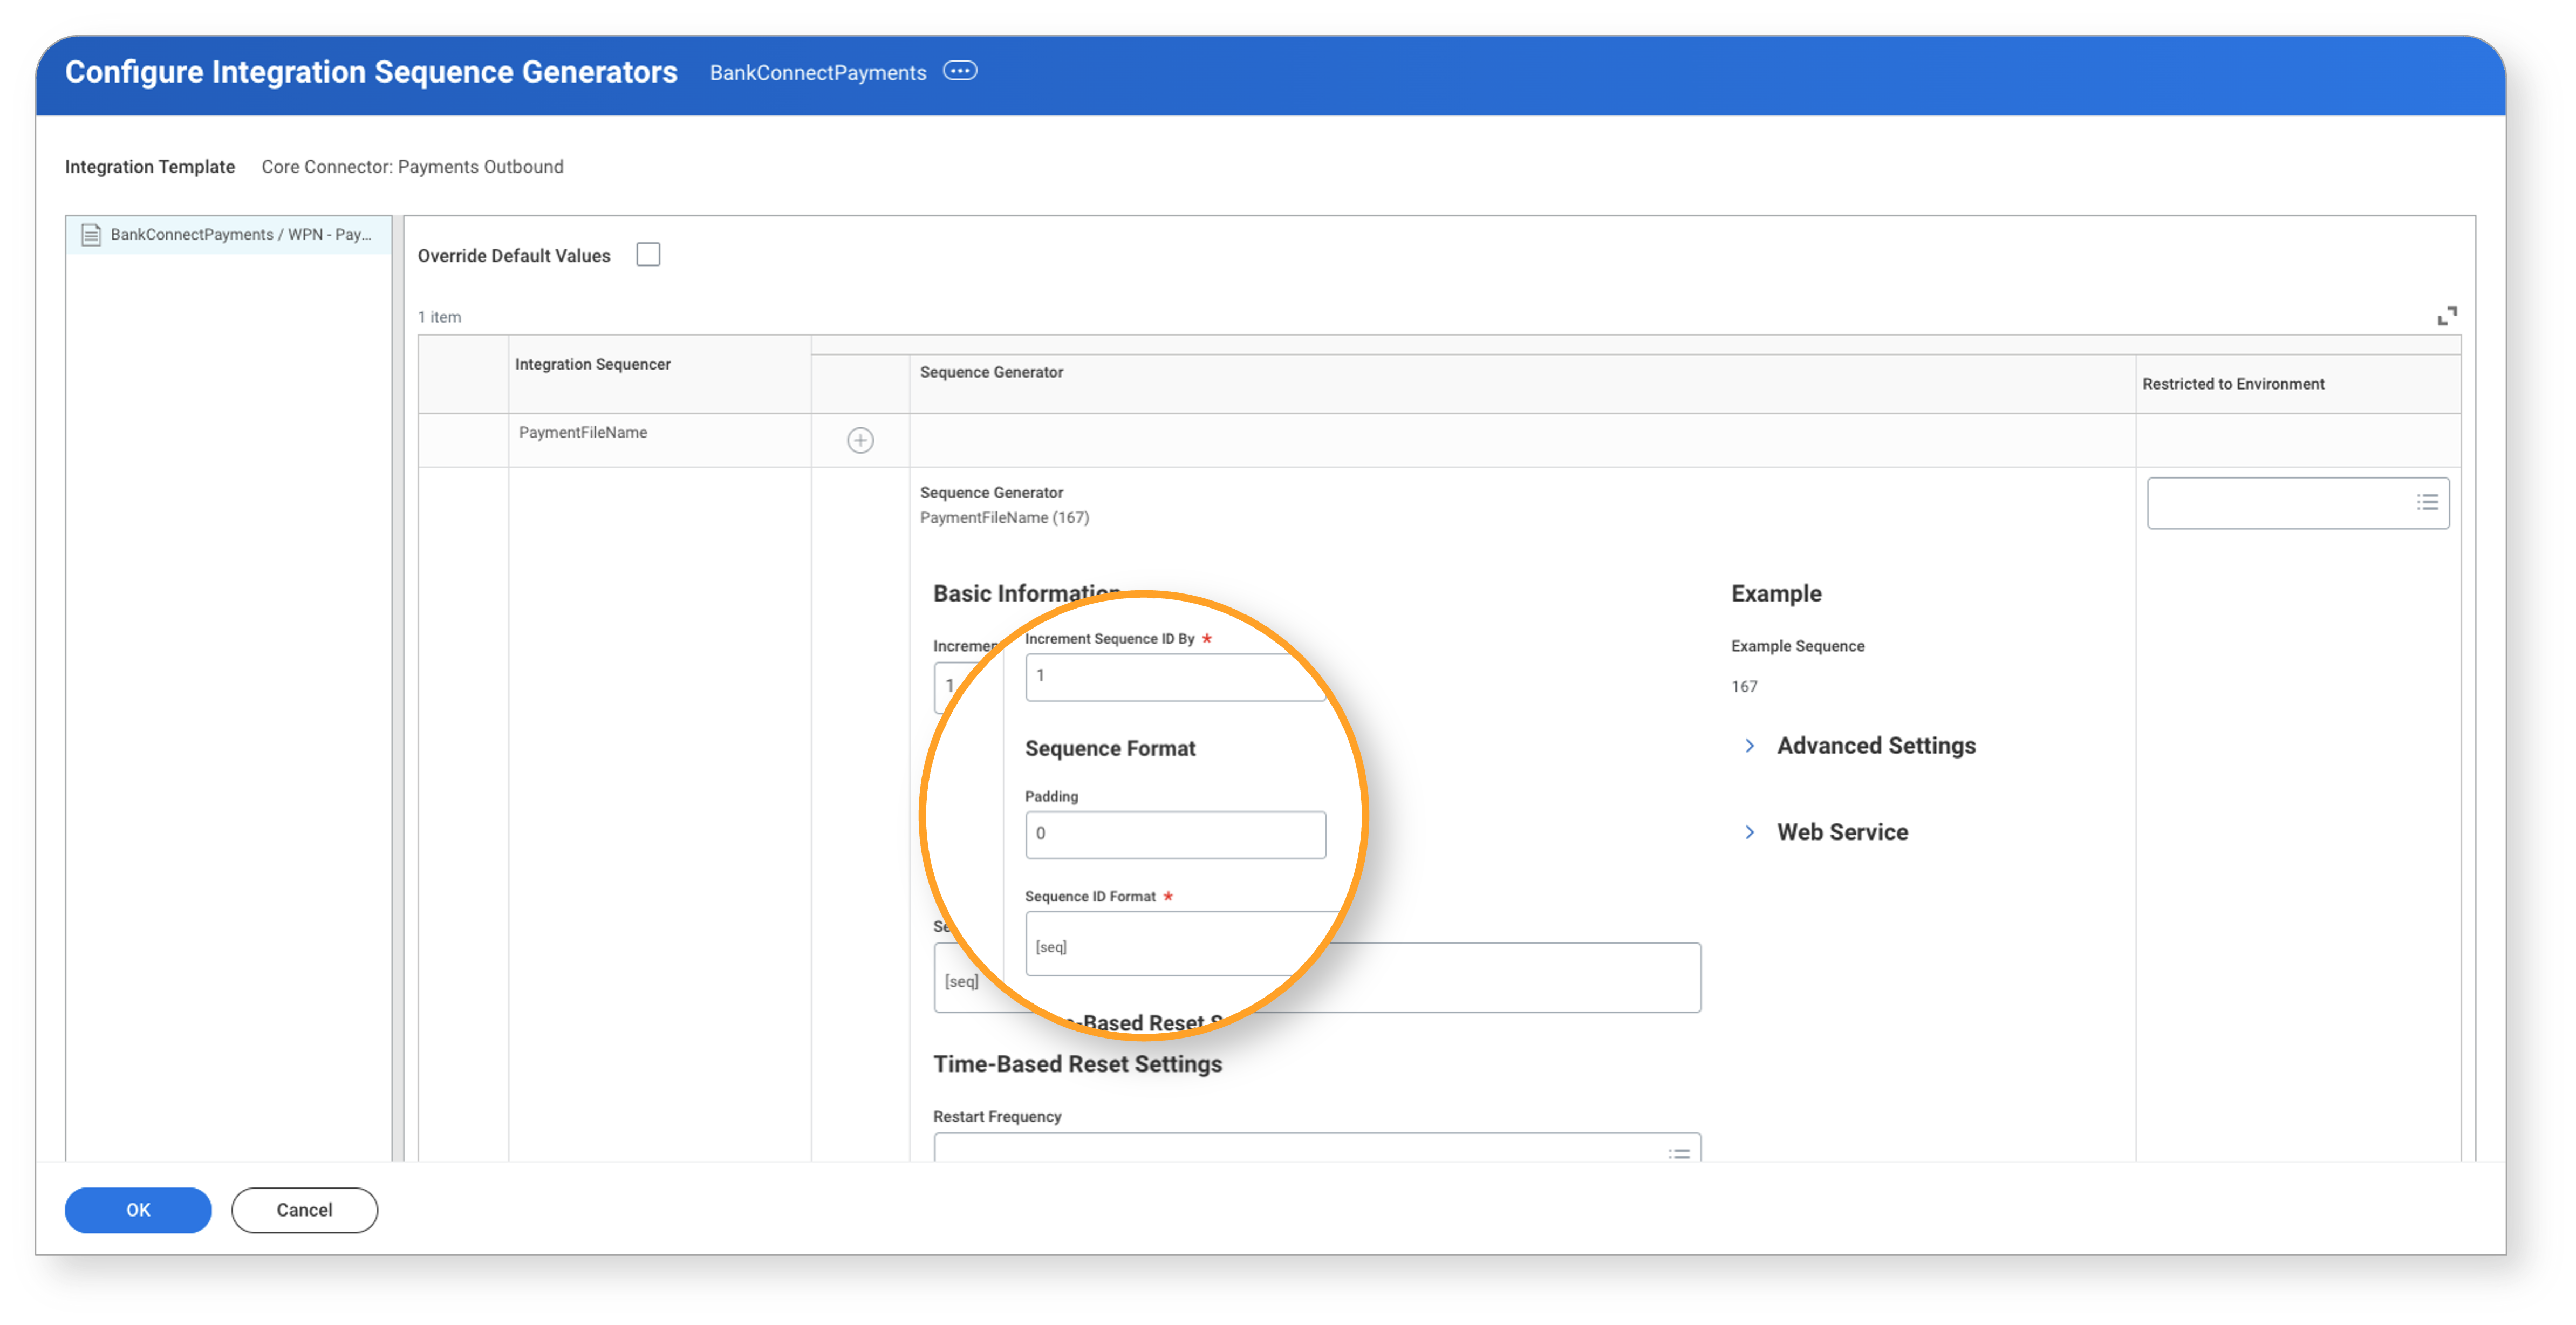Select the document icon beside BankConnectPayments / WPN
Screen dimensions: 2576x1325
[91, 234]
